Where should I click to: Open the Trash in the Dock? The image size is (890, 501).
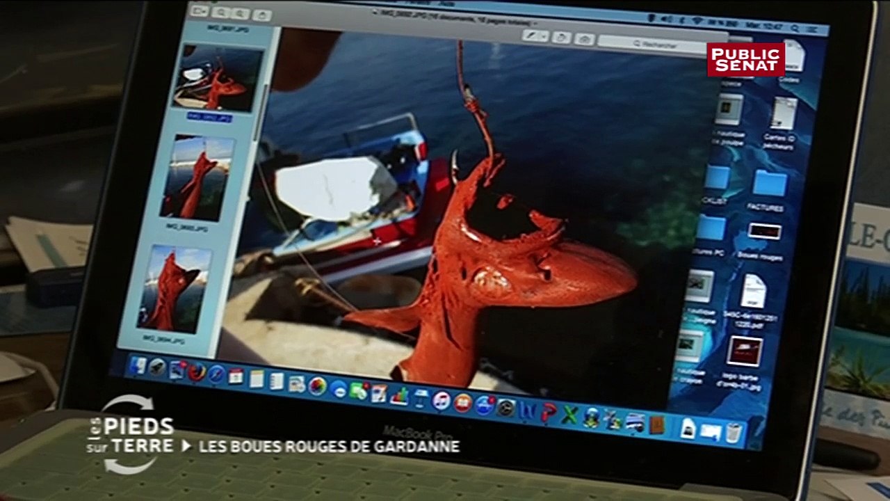734,433
